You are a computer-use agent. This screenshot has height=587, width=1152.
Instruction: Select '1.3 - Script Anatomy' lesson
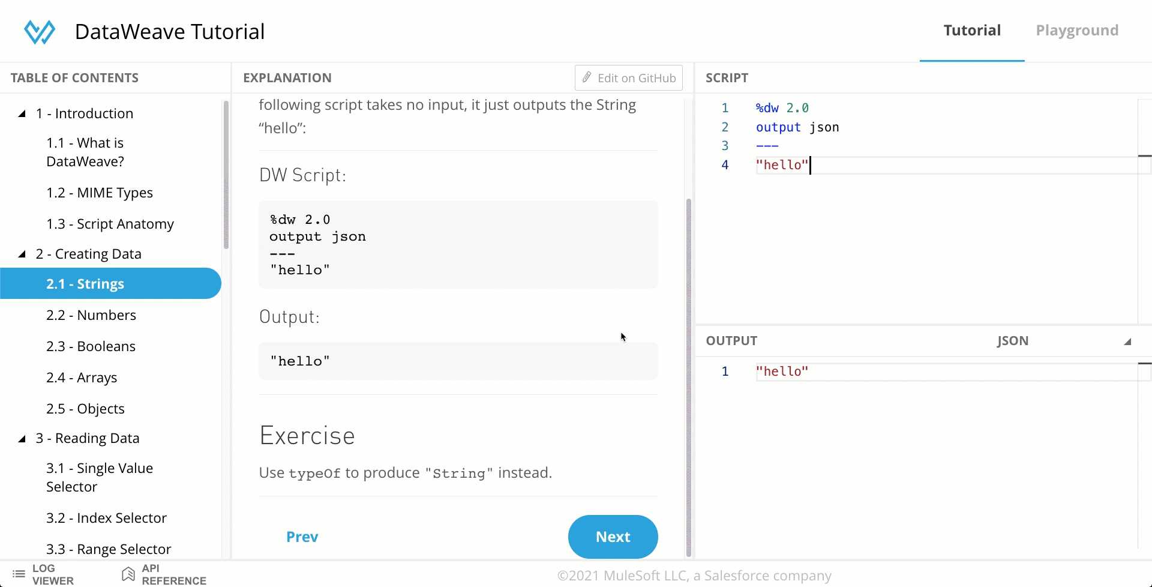(110, 223)
